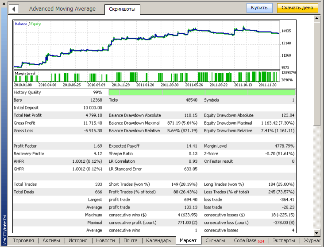324x247 pixels.
Task: Click the Gross Profit value 11 715.40
Action: click(93, 123)
